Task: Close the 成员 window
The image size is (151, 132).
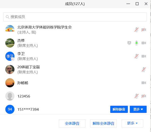Action: tap(146, 4)
